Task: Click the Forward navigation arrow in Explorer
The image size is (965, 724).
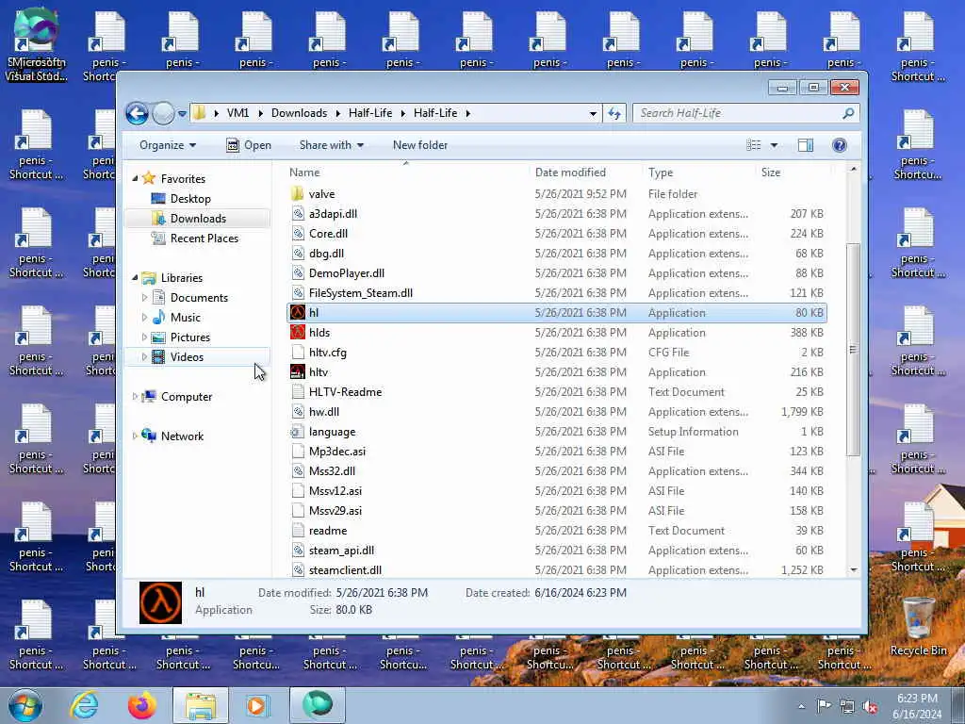Action: click(163, 113)
